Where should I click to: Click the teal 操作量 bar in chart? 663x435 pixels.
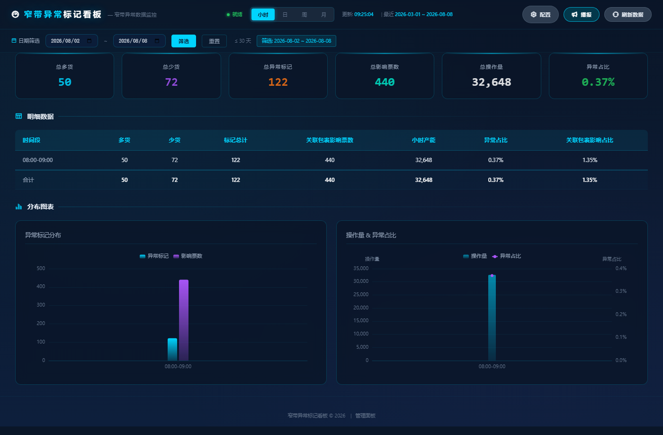coord(492,318)
